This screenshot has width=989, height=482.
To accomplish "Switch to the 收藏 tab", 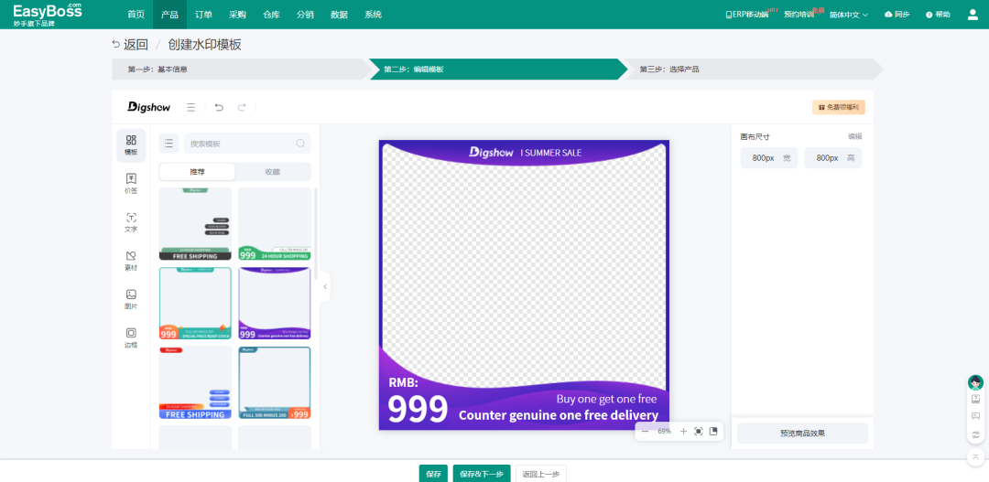I will click(x=273, y=172).
